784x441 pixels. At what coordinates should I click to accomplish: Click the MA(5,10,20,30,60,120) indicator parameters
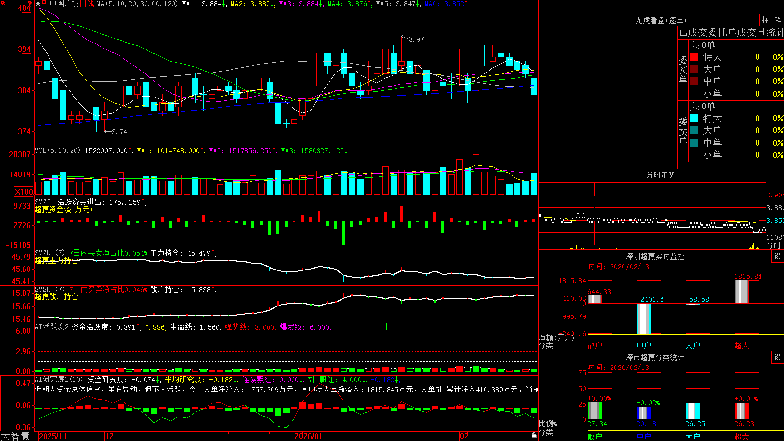coord(137,4)
